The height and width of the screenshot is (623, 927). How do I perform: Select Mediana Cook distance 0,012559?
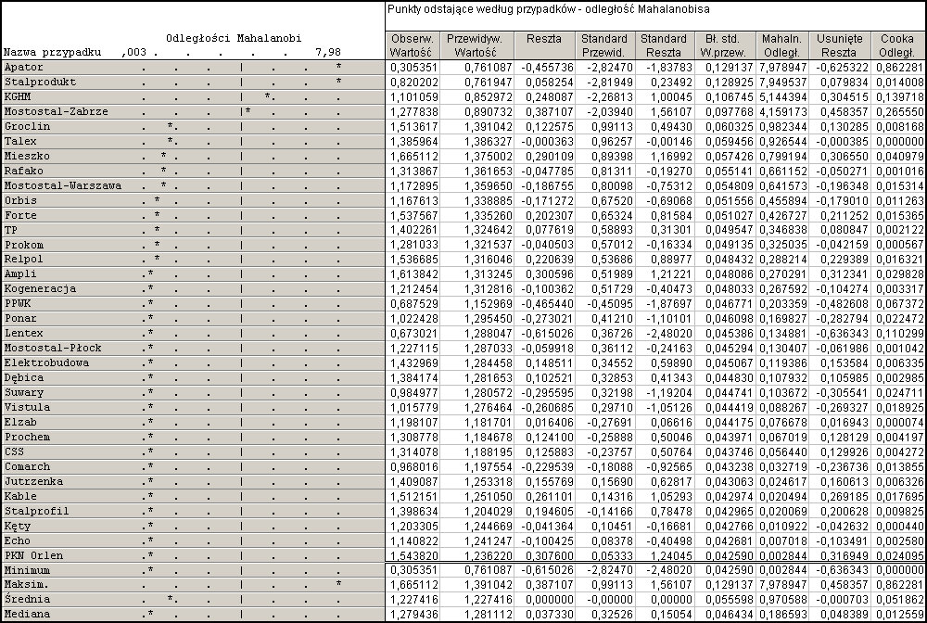click(899, 614)
